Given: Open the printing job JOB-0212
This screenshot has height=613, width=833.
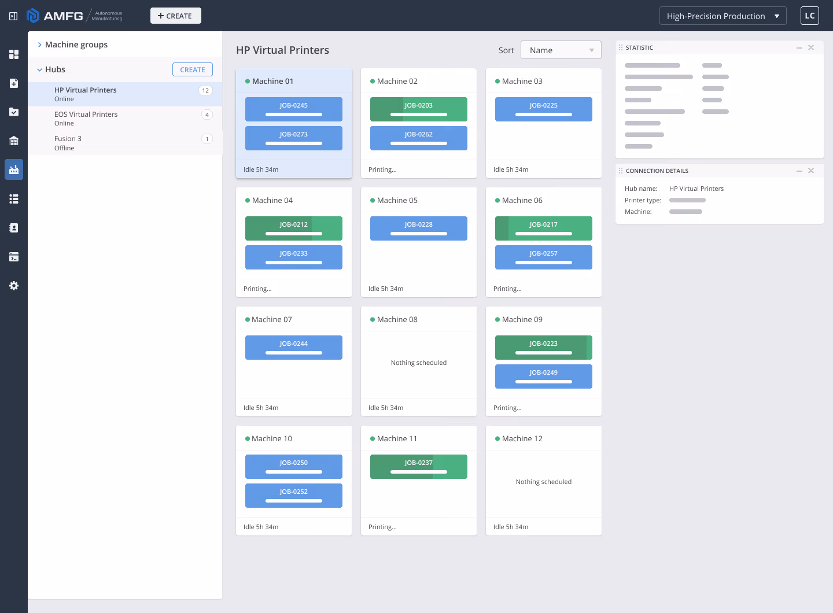Looking at the screenshot, I should [x=294, y=228].
